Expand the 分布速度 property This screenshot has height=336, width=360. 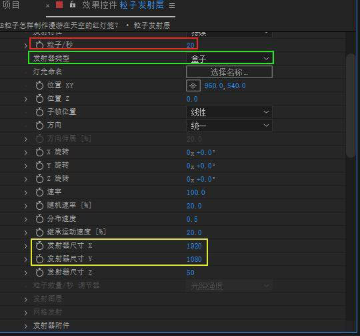coord(25,219)
